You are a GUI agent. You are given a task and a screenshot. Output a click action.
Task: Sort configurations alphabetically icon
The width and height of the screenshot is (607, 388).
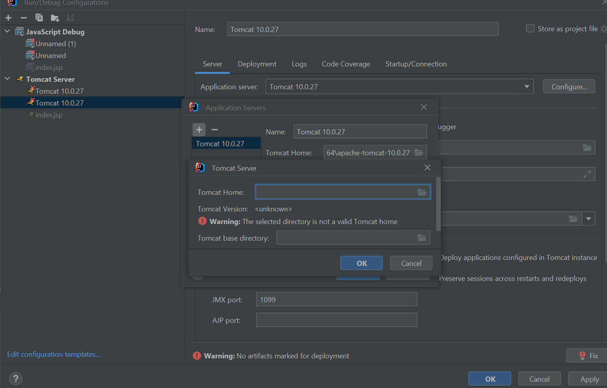pyautogui.click(x=70, y=18)
